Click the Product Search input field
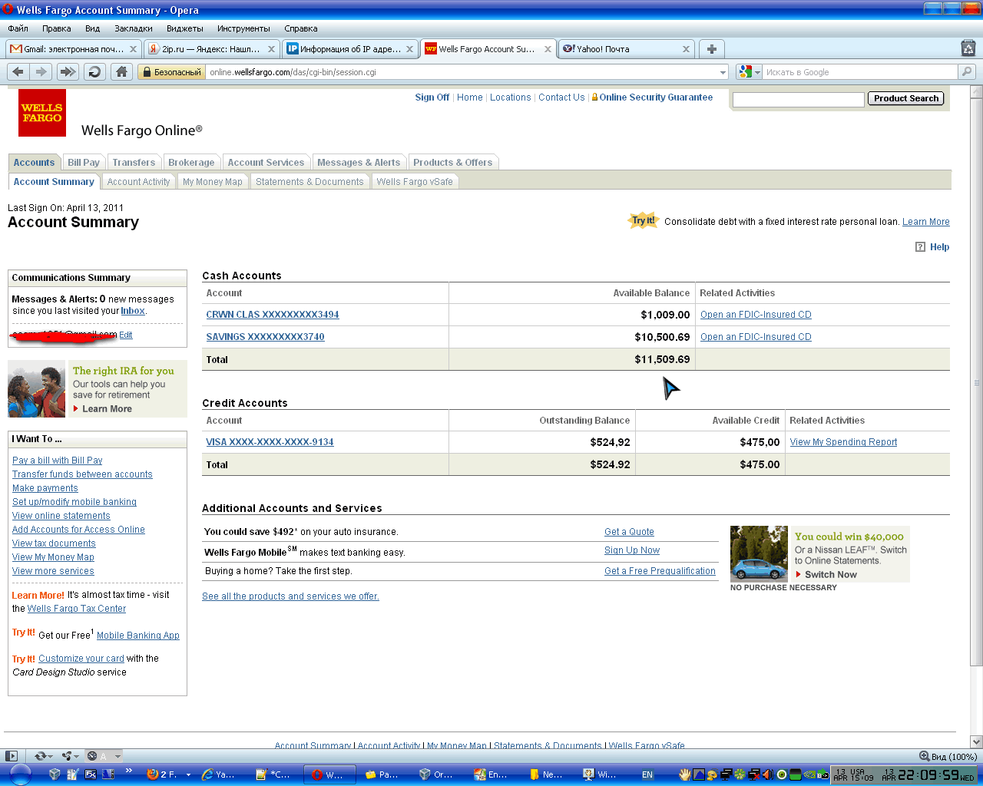The image size is (983, 786). [799, 99]
